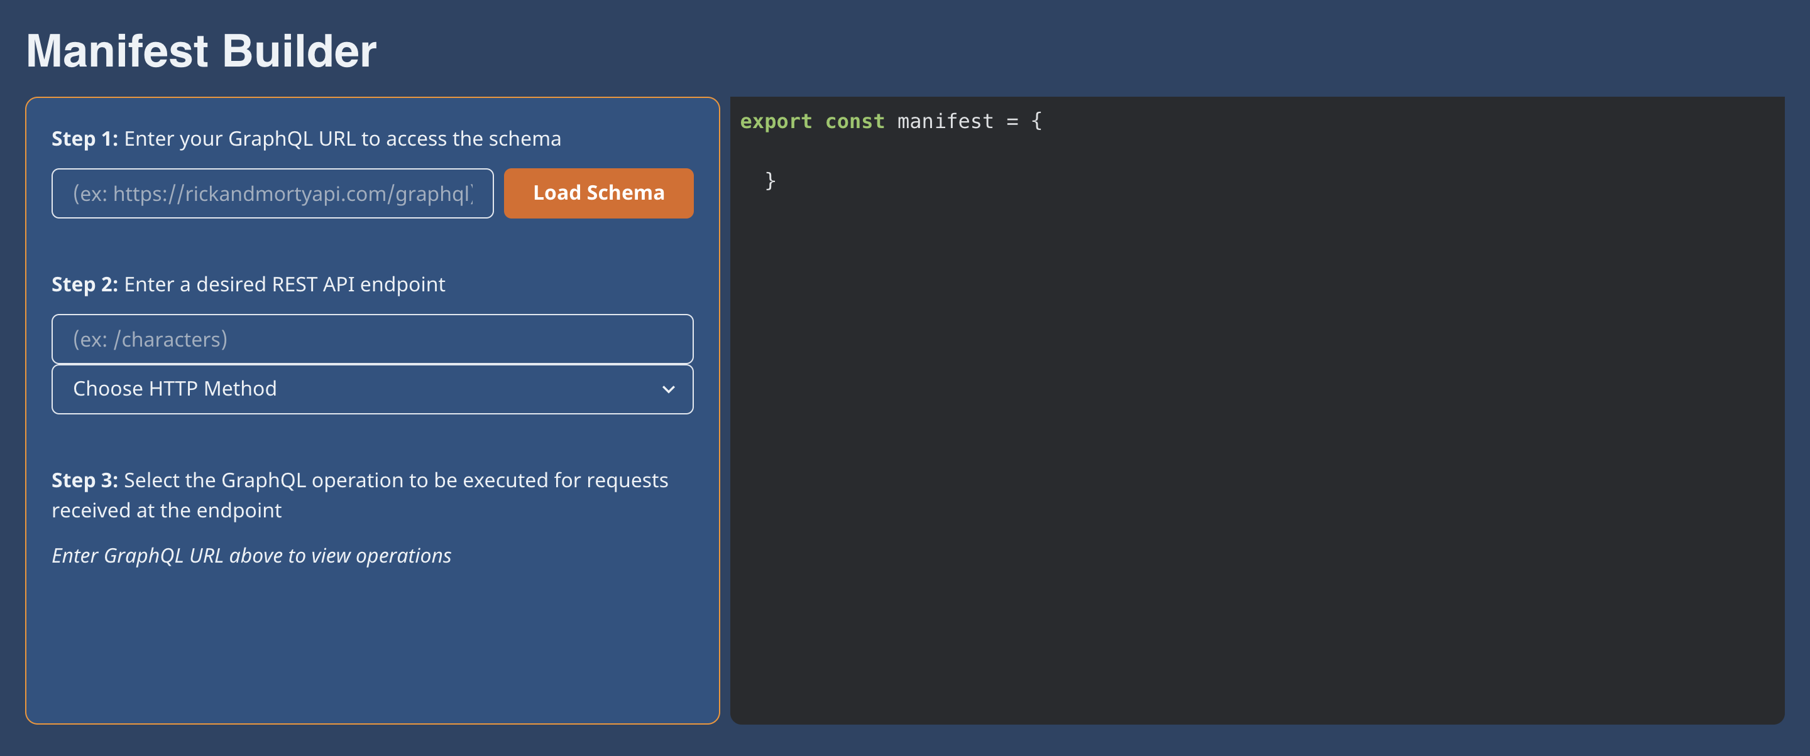Click the Load Schema button
Image resolution: width=1810 pixels, height=756 pixels.
pos(599,193)
